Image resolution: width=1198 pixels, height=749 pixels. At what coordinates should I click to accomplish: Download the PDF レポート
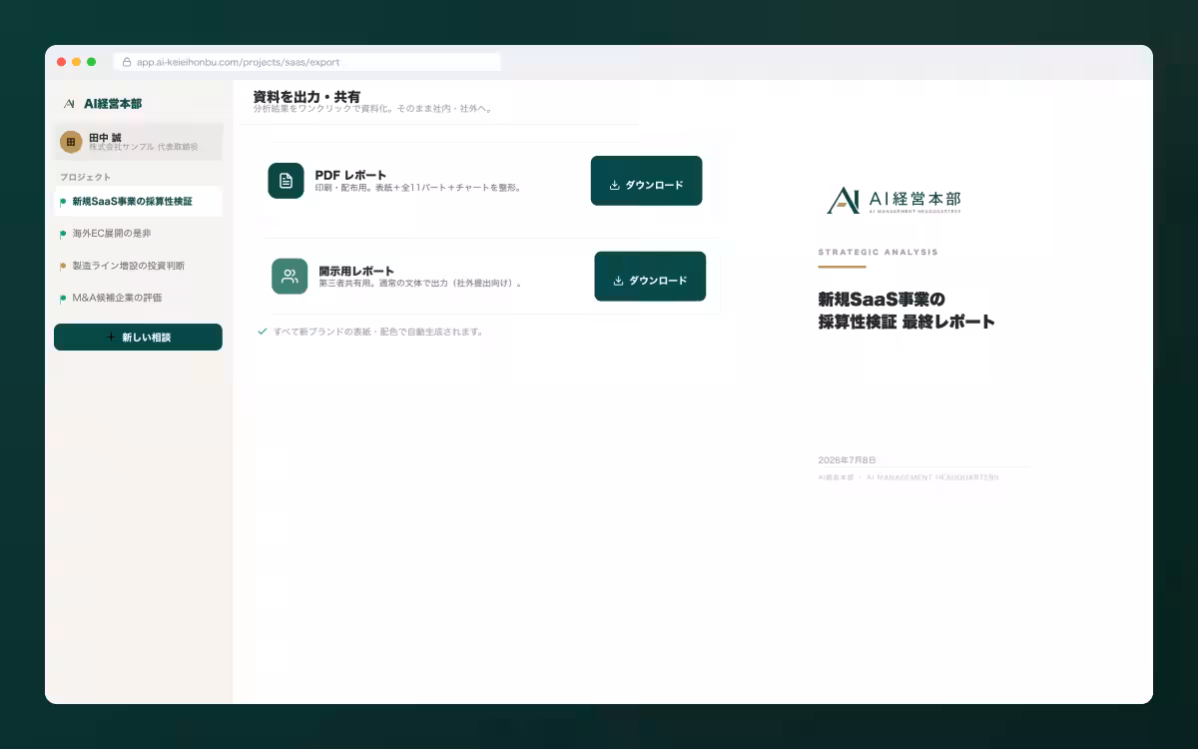(x=646, y=181)
